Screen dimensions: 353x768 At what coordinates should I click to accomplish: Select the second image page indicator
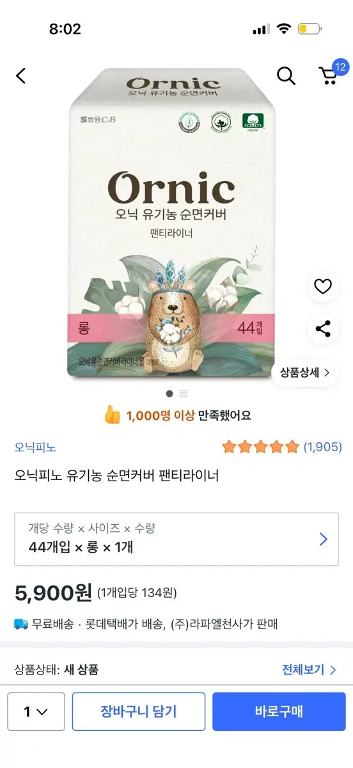tap(184, 394)
